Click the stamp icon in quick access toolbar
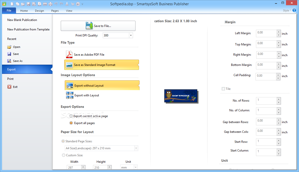Image resolution: width=299 pixels, height=172 pixels. tap(67, 4)
